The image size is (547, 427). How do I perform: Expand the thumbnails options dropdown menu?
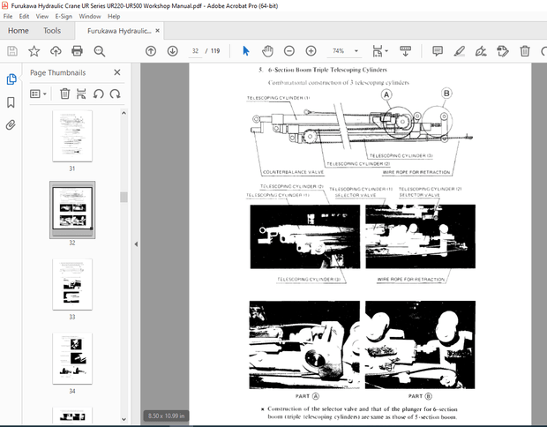(x=38, y=94)
